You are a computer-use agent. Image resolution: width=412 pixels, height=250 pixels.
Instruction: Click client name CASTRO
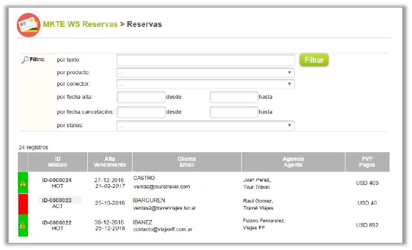click(144, 178)
